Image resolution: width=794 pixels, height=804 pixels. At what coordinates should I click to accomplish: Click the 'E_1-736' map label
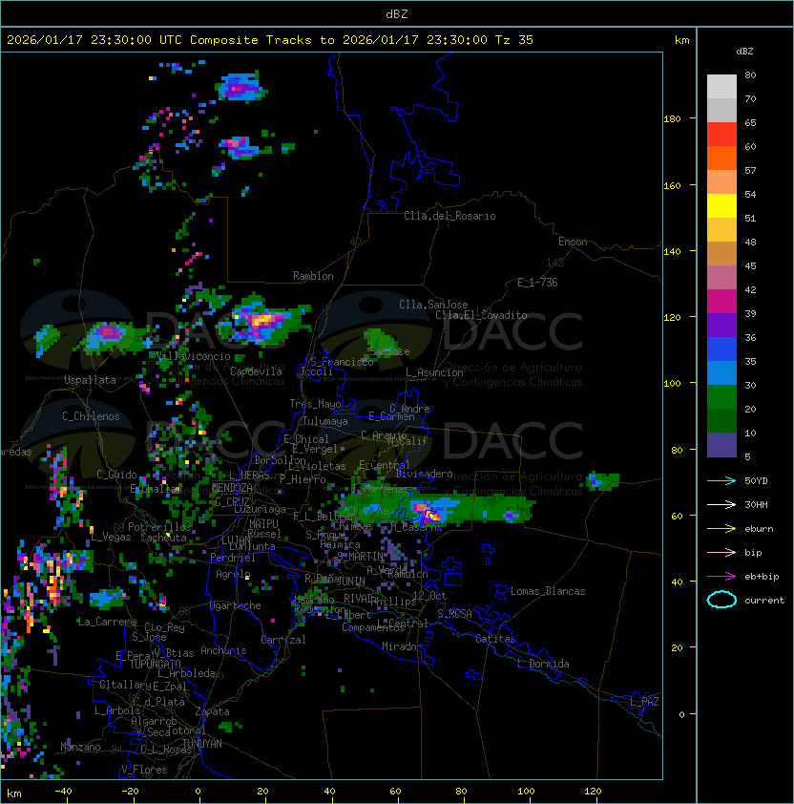(x=537, y=283)
